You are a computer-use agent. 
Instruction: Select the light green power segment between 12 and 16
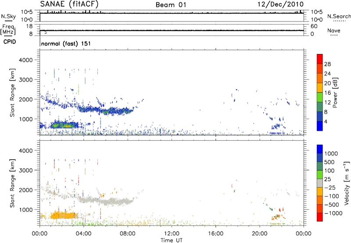coord(320,97)
